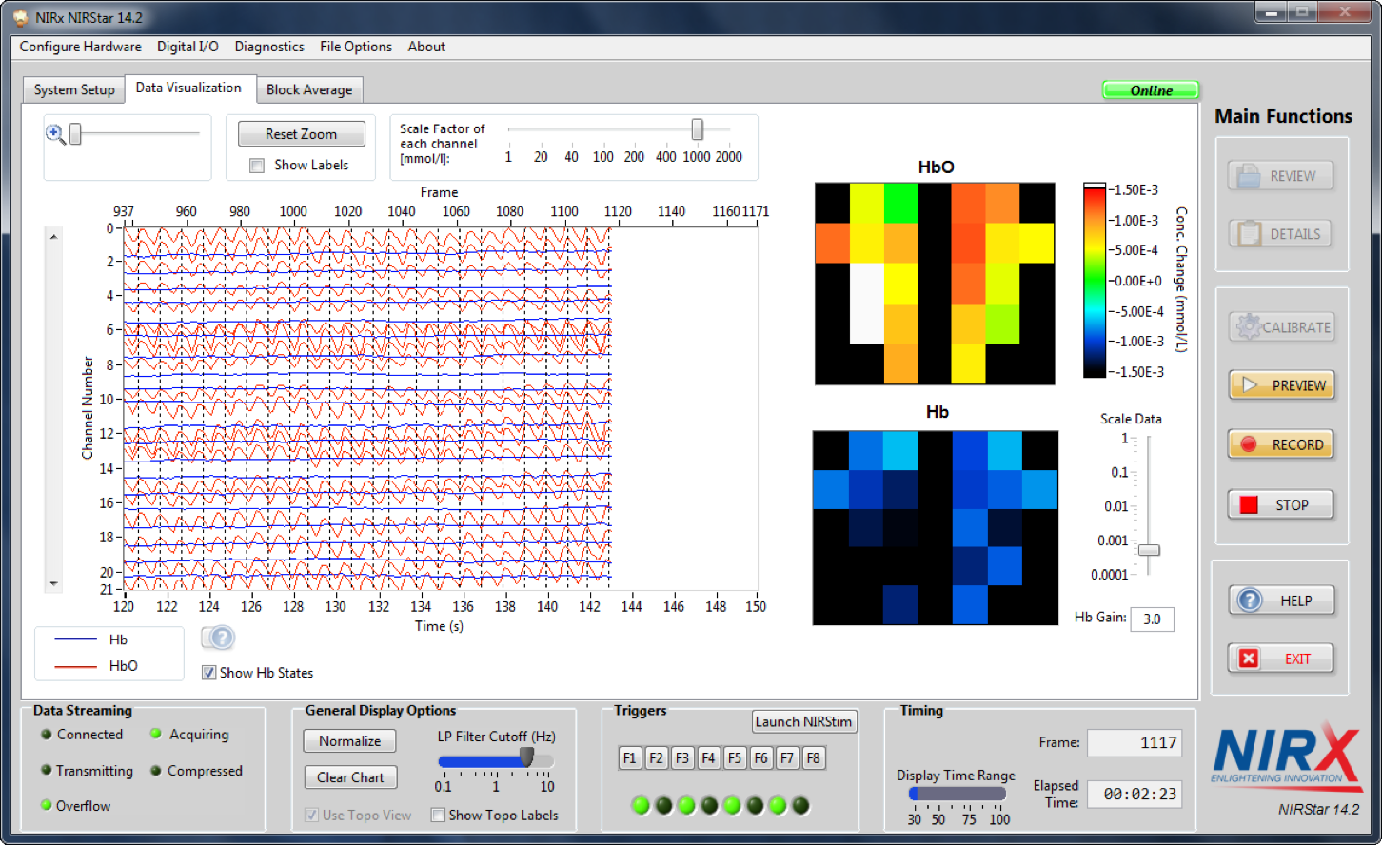Click the Hb Gain input field
This screenshot has width=1382, height=845.
(x=1152, y=619)
